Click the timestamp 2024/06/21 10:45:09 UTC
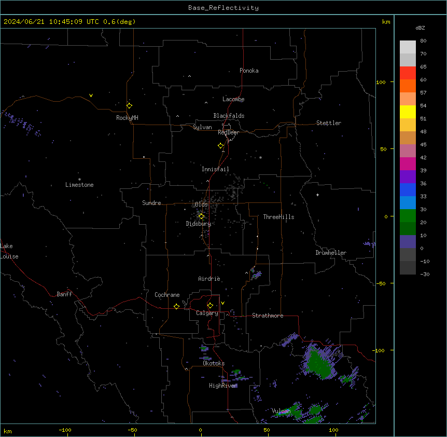447x437 pixels. [x=51, y=22]
